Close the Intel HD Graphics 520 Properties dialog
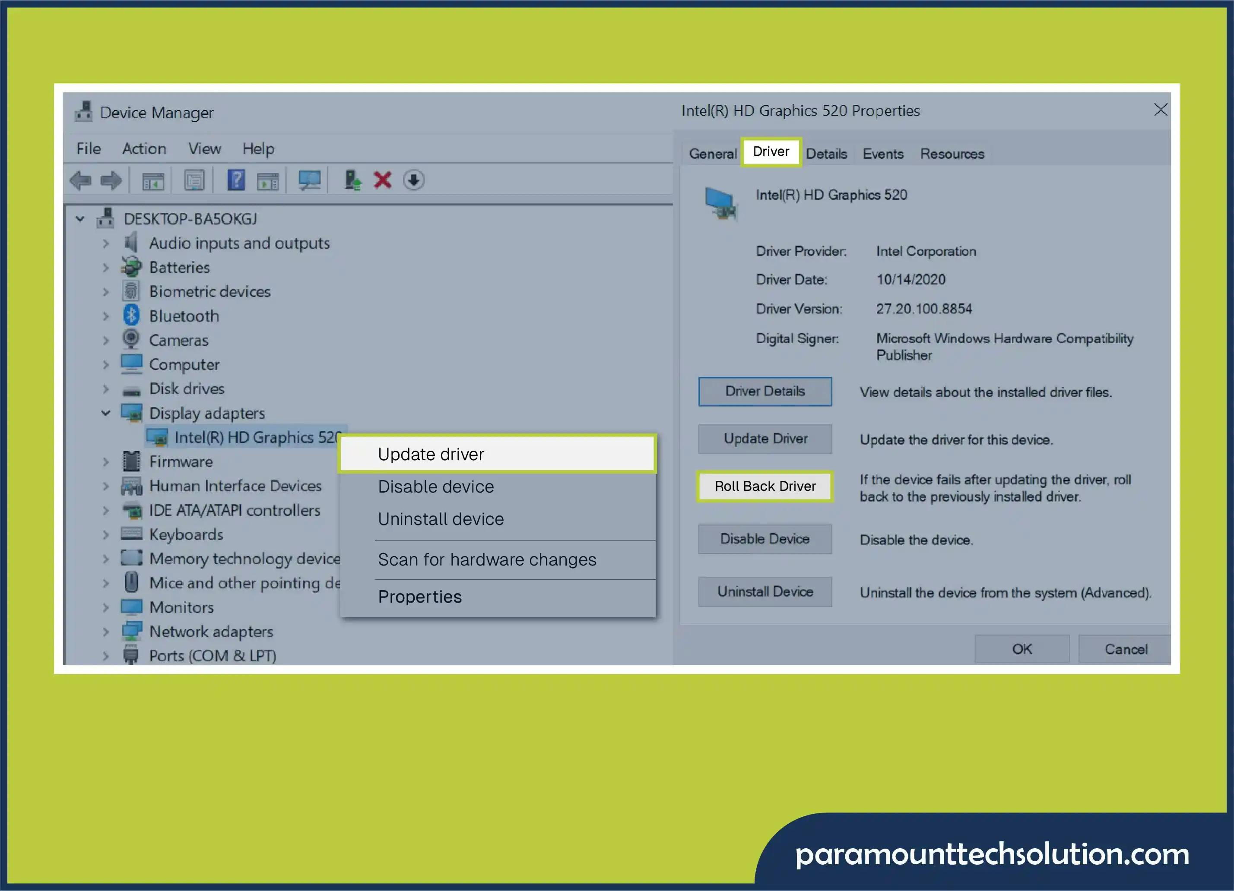This screenshot has width=1234, height=891. point(1160,110)
